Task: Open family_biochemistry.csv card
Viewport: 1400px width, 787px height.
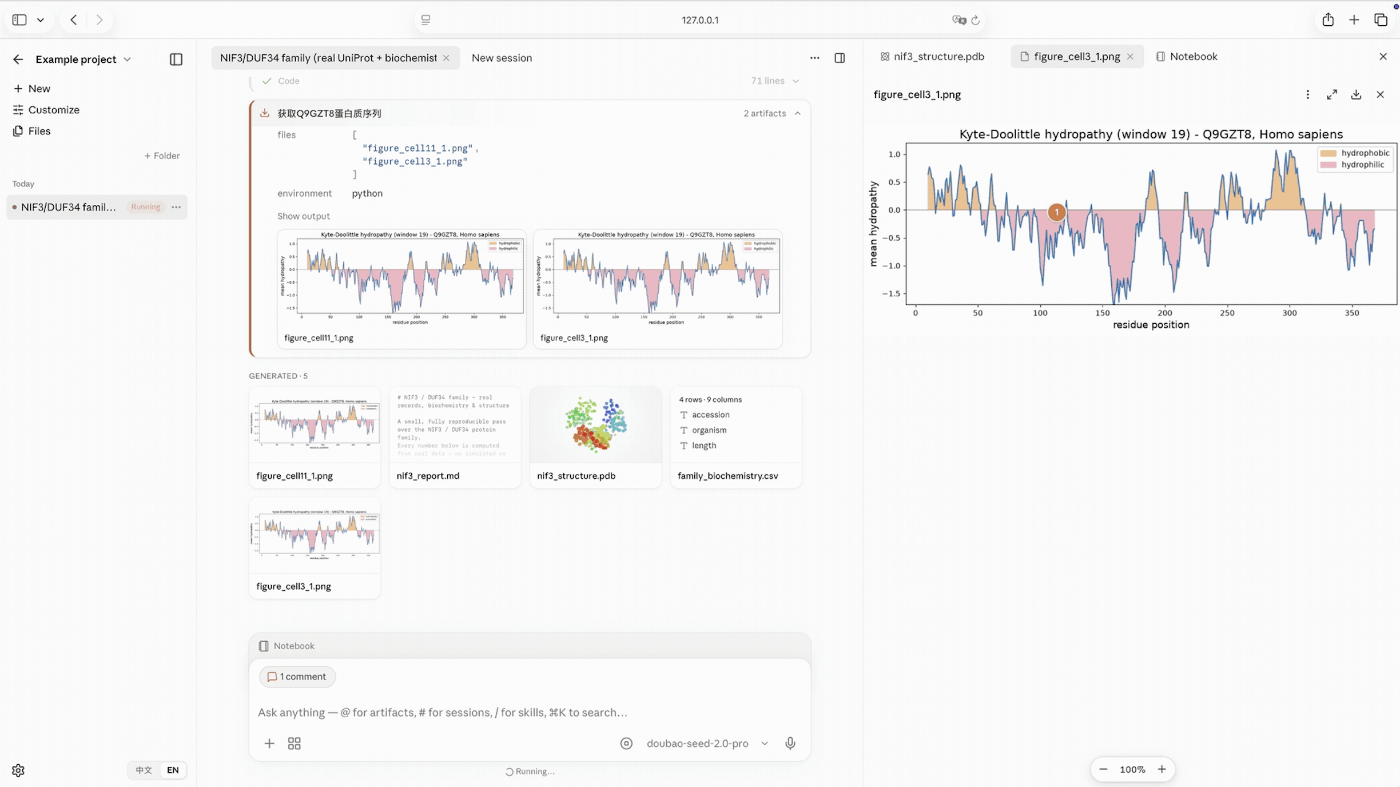Action: coord(736,438)
